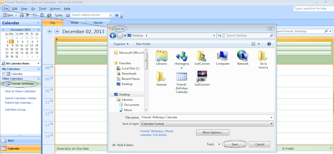The image size is (334, 154).
Task: Open the File name dropdown arrow
Action: [271, 117]
